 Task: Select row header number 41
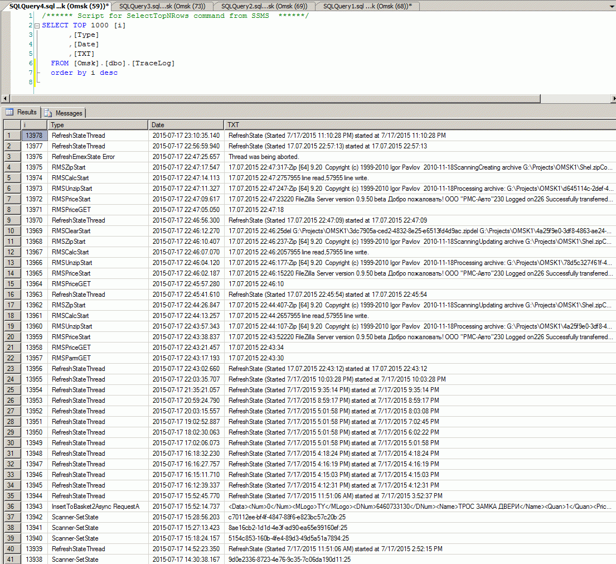click(x=12, y=560)
